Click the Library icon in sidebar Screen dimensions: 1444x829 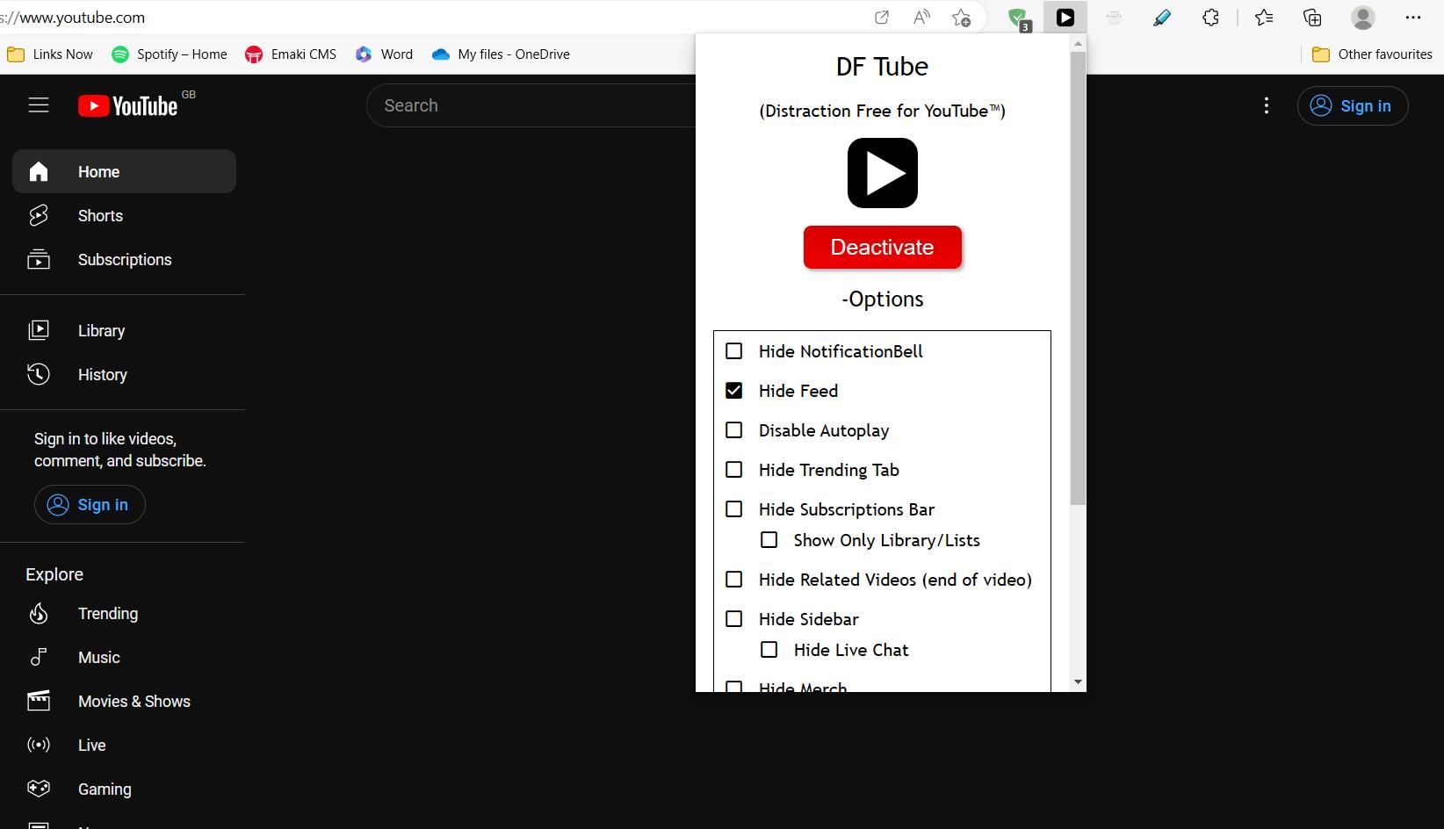pos(39,330)
